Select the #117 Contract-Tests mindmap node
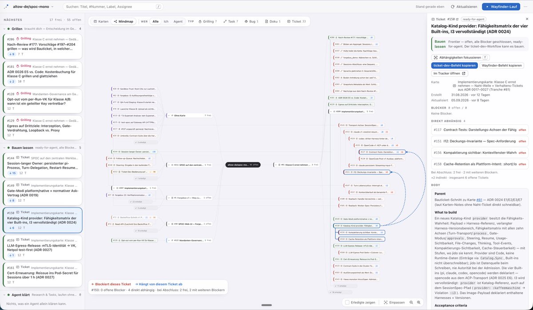Screen dimensions: 533x310 (x=382, y=152)
